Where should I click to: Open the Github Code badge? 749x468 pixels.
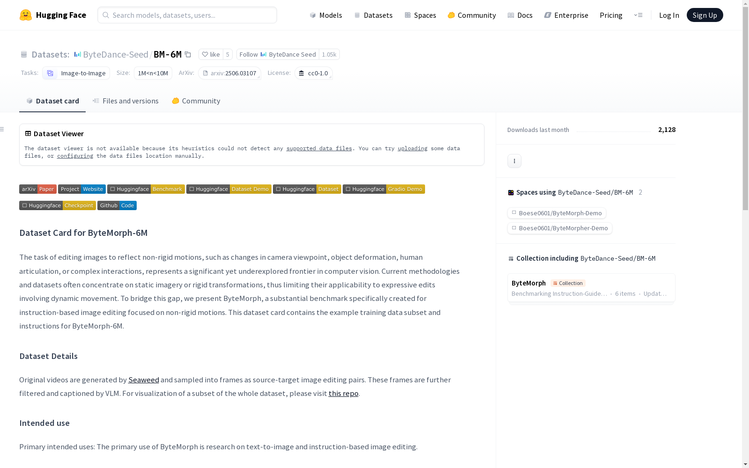point(117,205)
